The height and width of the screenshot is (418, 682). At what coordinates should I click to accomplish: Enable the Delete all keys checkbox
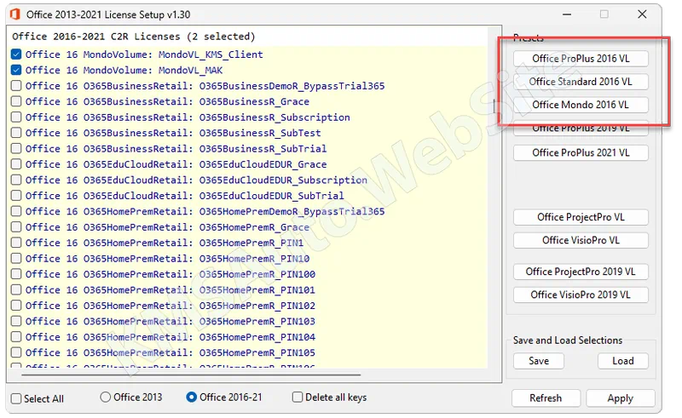click(298, 398)
